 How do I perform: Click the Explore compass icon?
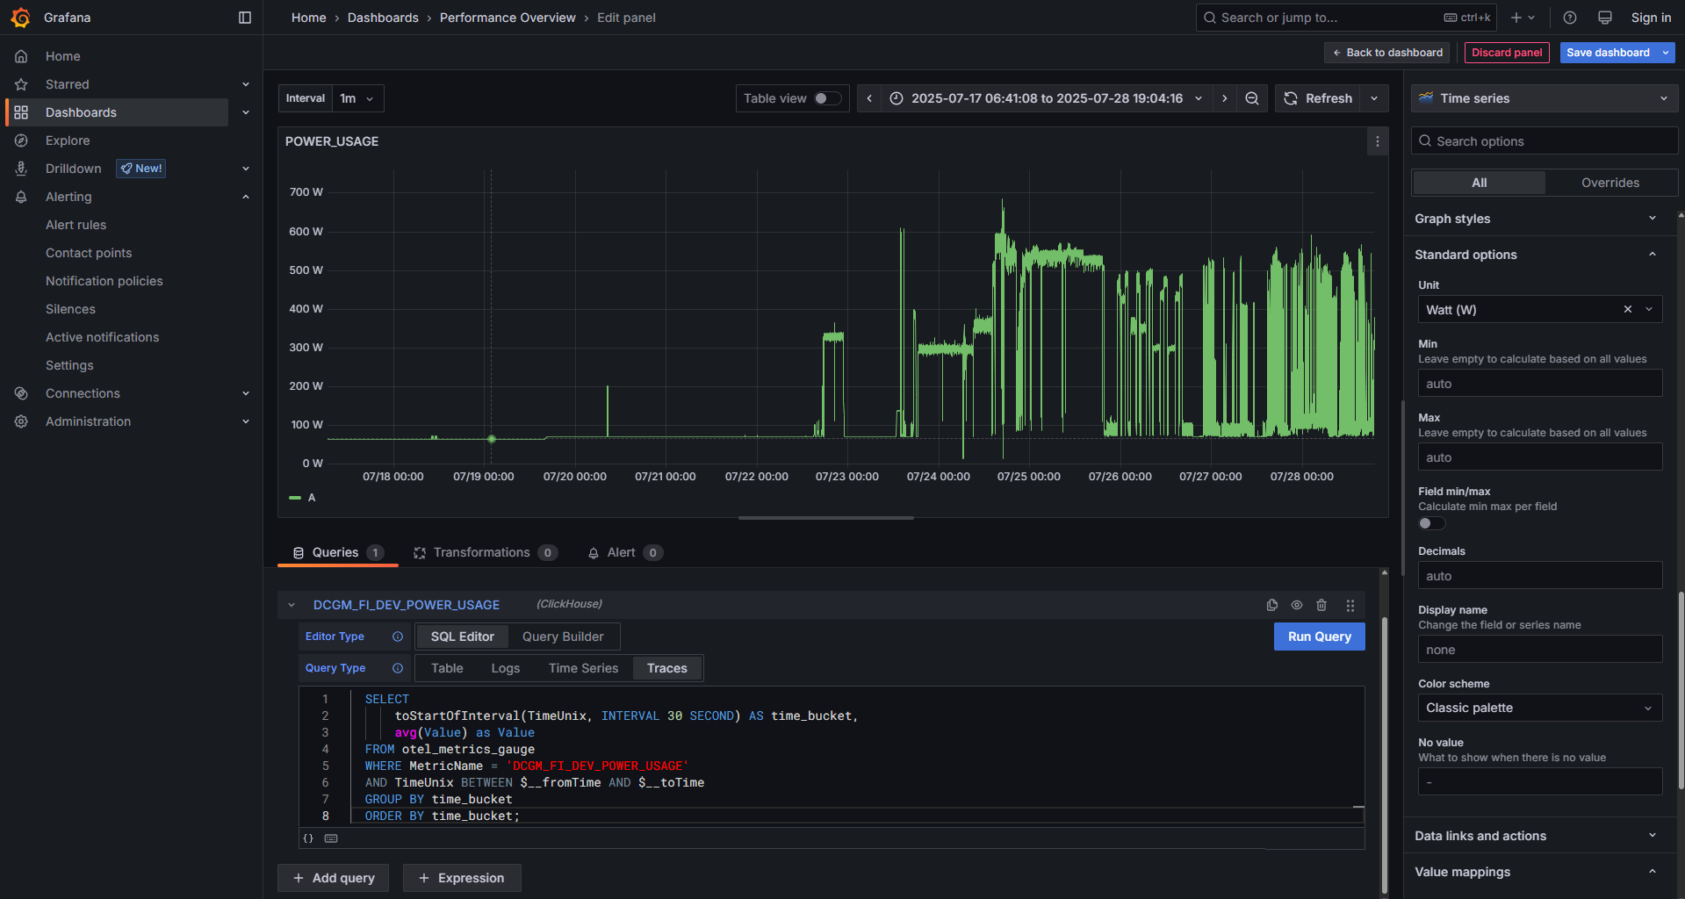pyautogui.click(x=21, y=140)
